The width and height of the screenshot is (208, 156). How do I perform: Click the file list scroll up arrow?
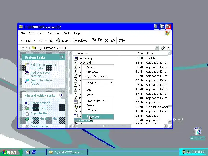tap(170, 53)
